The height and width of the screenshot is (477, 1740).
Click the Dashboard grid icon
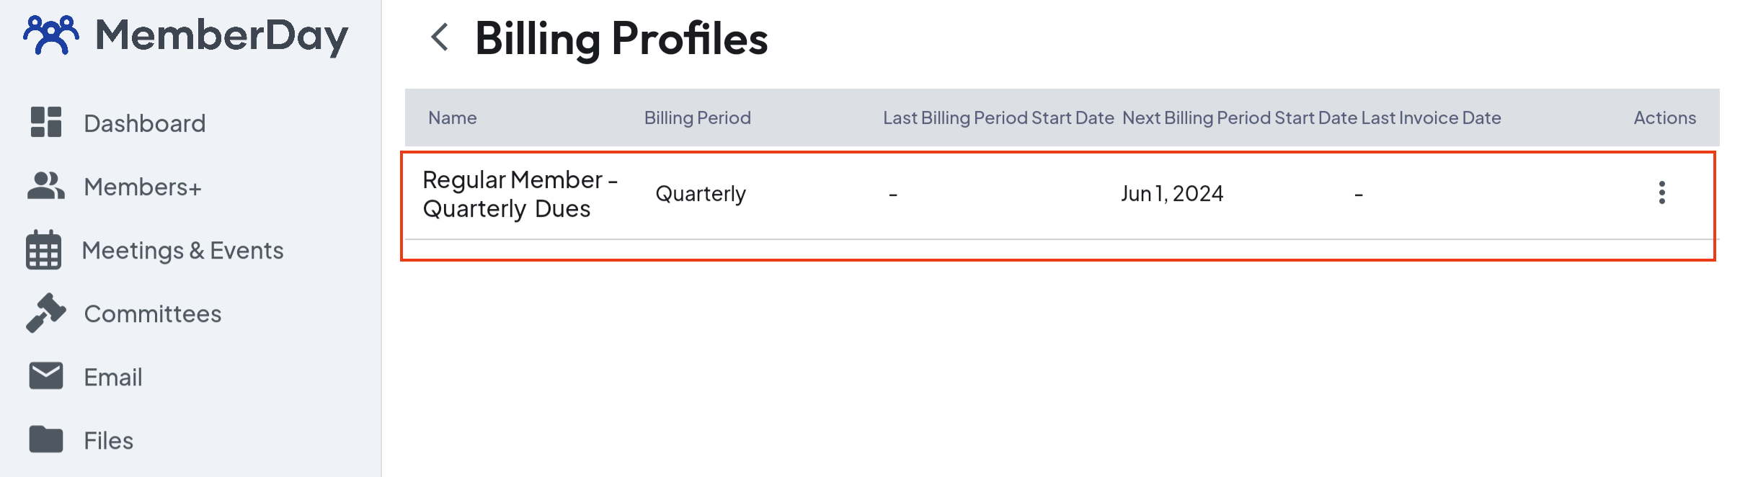pos(46,122)
